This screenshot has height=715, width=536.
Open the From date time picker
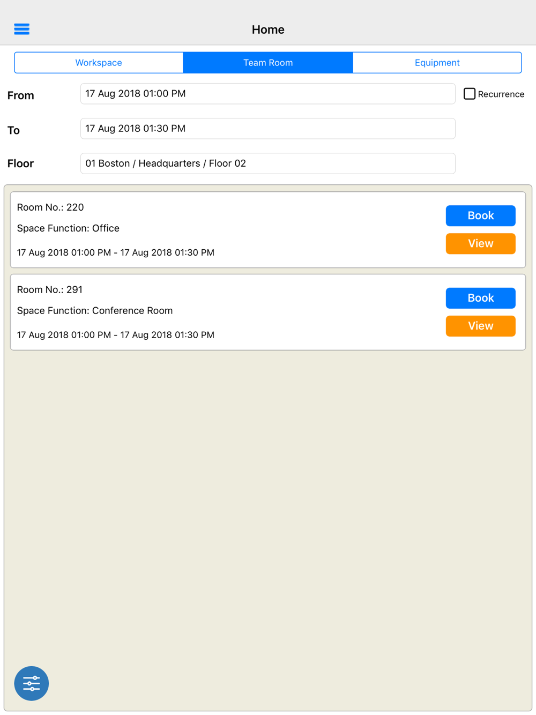point(268,94)
